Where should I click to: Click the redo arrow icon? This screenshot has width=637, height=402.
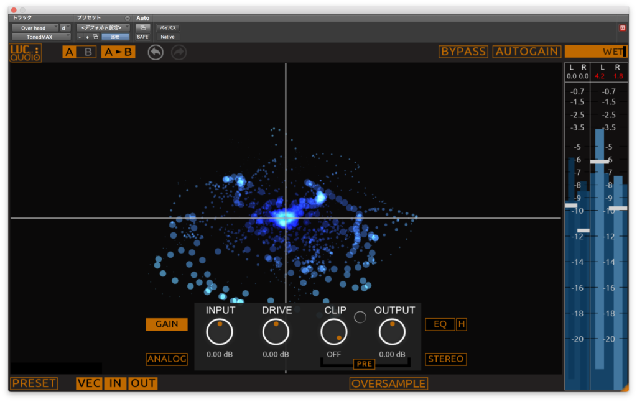(179, 52)
